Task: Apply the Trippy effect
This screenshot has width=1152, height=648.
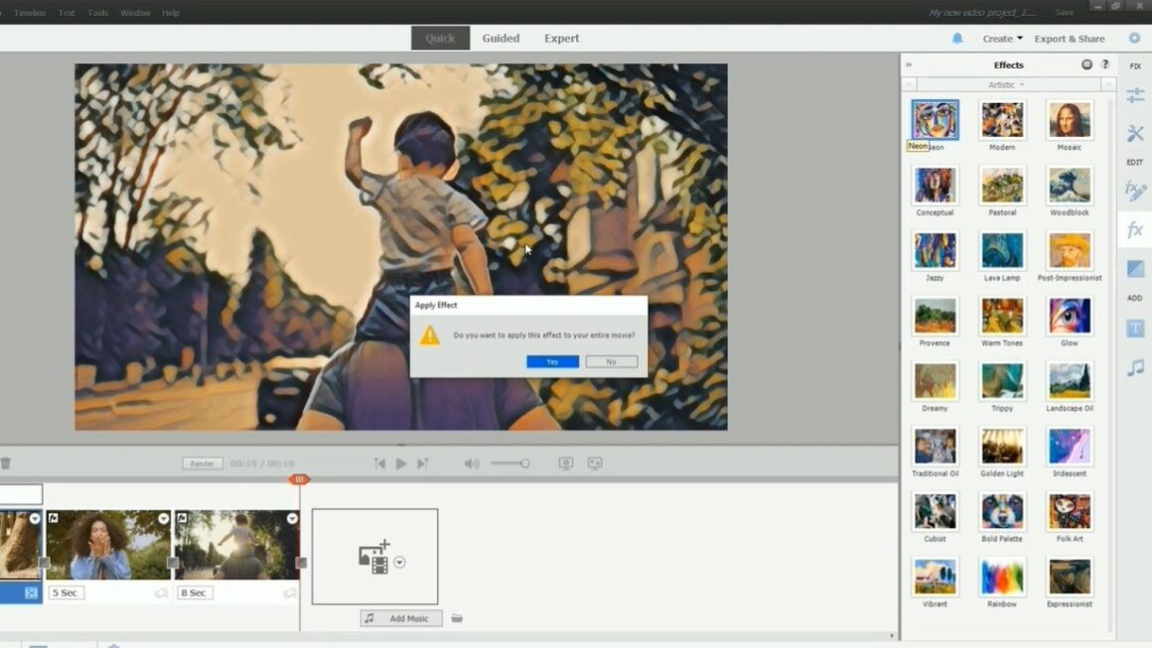Action: [1002, 380]
